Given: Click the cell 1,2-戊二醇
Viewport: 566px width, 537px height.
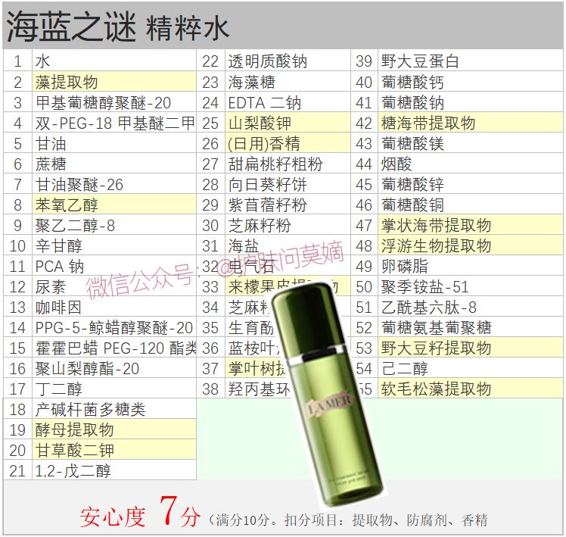Looking at the screenshot, I should click(114, 470).
